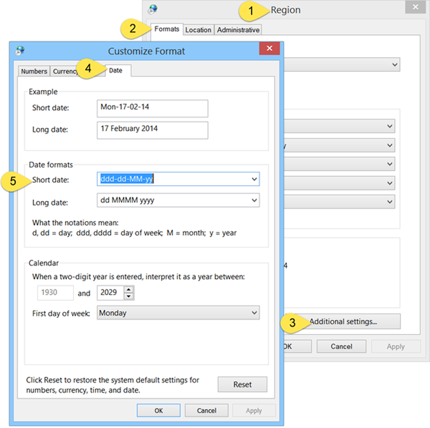Click Cancel in the Region window
The image size is (430, 428).
(x=341, y=346)
